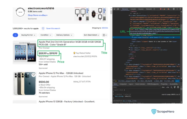Click the electronicworld1616 store logo
Image resolution: width=187 pixels, height=119 pixels.
pyautogui.click(x=20, y=12)
